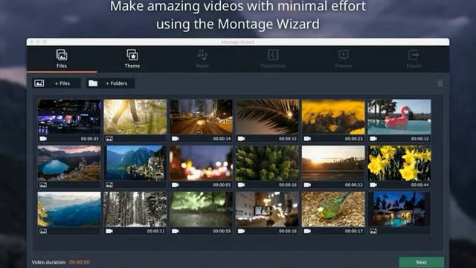The height and width of the screenshot is (268, 476).
Task: Jump to the Export step tab
Action: pos(414,59)
